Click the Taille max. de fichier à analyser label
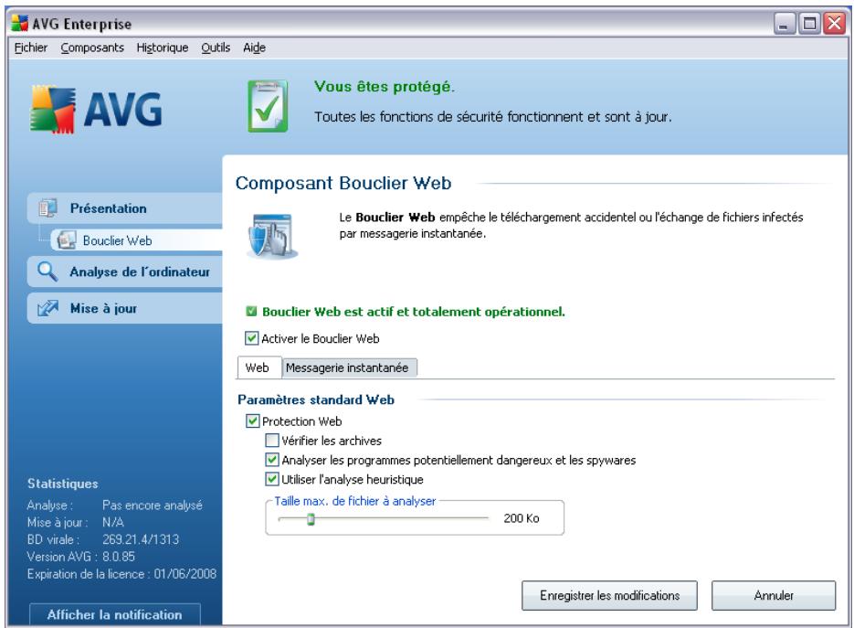The image size is (854, 628). 355,501
